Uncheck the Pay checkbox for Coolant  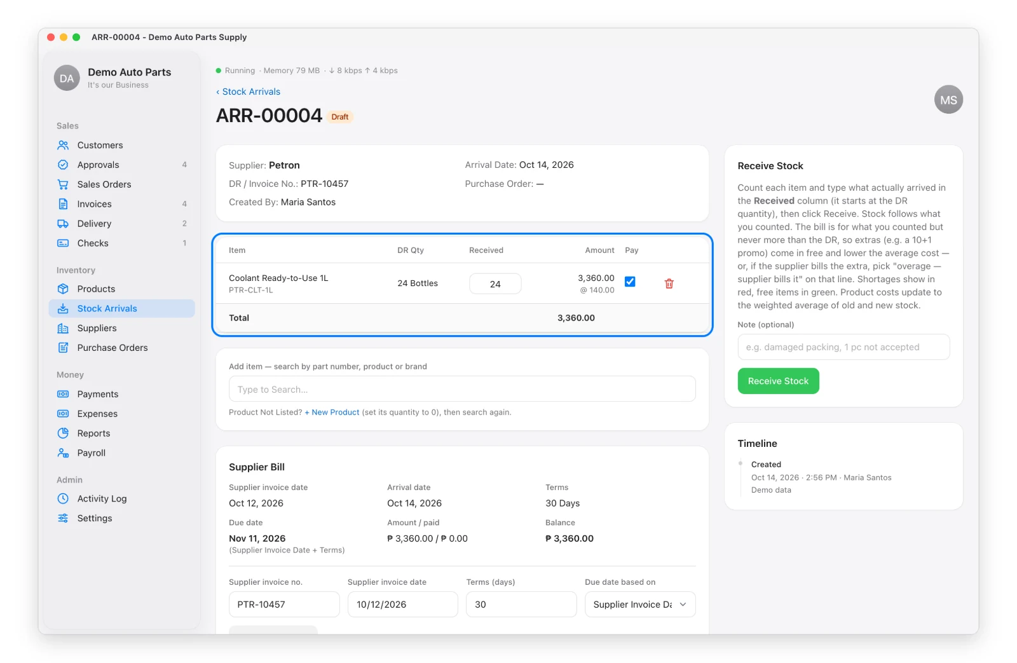click(x=630, y=282)
